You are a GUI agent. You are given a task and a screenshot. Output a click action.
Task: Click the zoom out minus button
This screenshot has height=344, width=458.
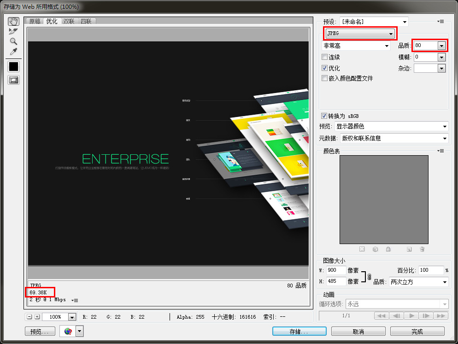pos(29,317)
